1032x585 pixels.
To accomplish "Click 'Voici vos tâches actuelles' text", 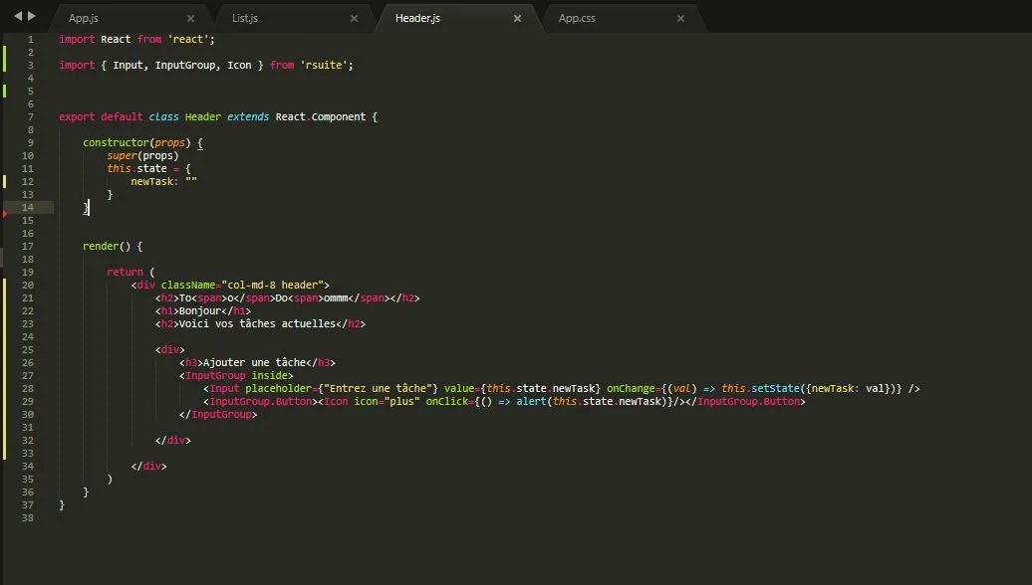I will tap(257, 324).
